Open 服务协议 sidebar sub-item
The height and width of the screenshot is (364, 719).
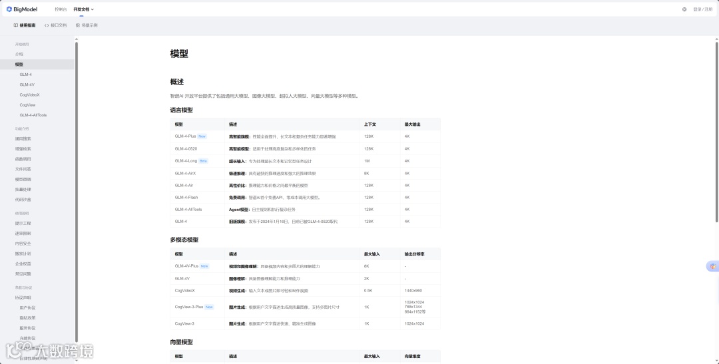(27, 328)
